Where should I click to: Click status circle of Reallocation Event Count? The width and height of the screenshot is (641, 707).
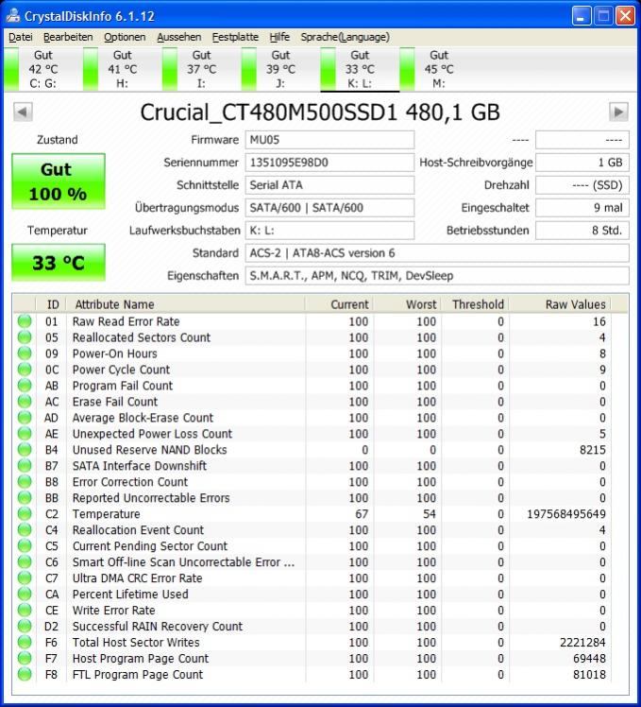[x=25, y=530]
